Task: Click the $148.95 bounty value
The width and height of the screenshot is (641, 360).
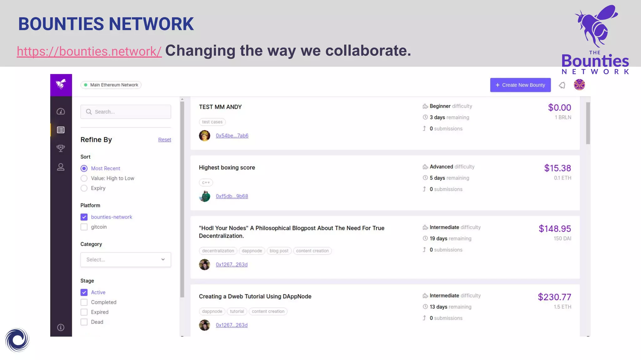Action: pos(555,229)
